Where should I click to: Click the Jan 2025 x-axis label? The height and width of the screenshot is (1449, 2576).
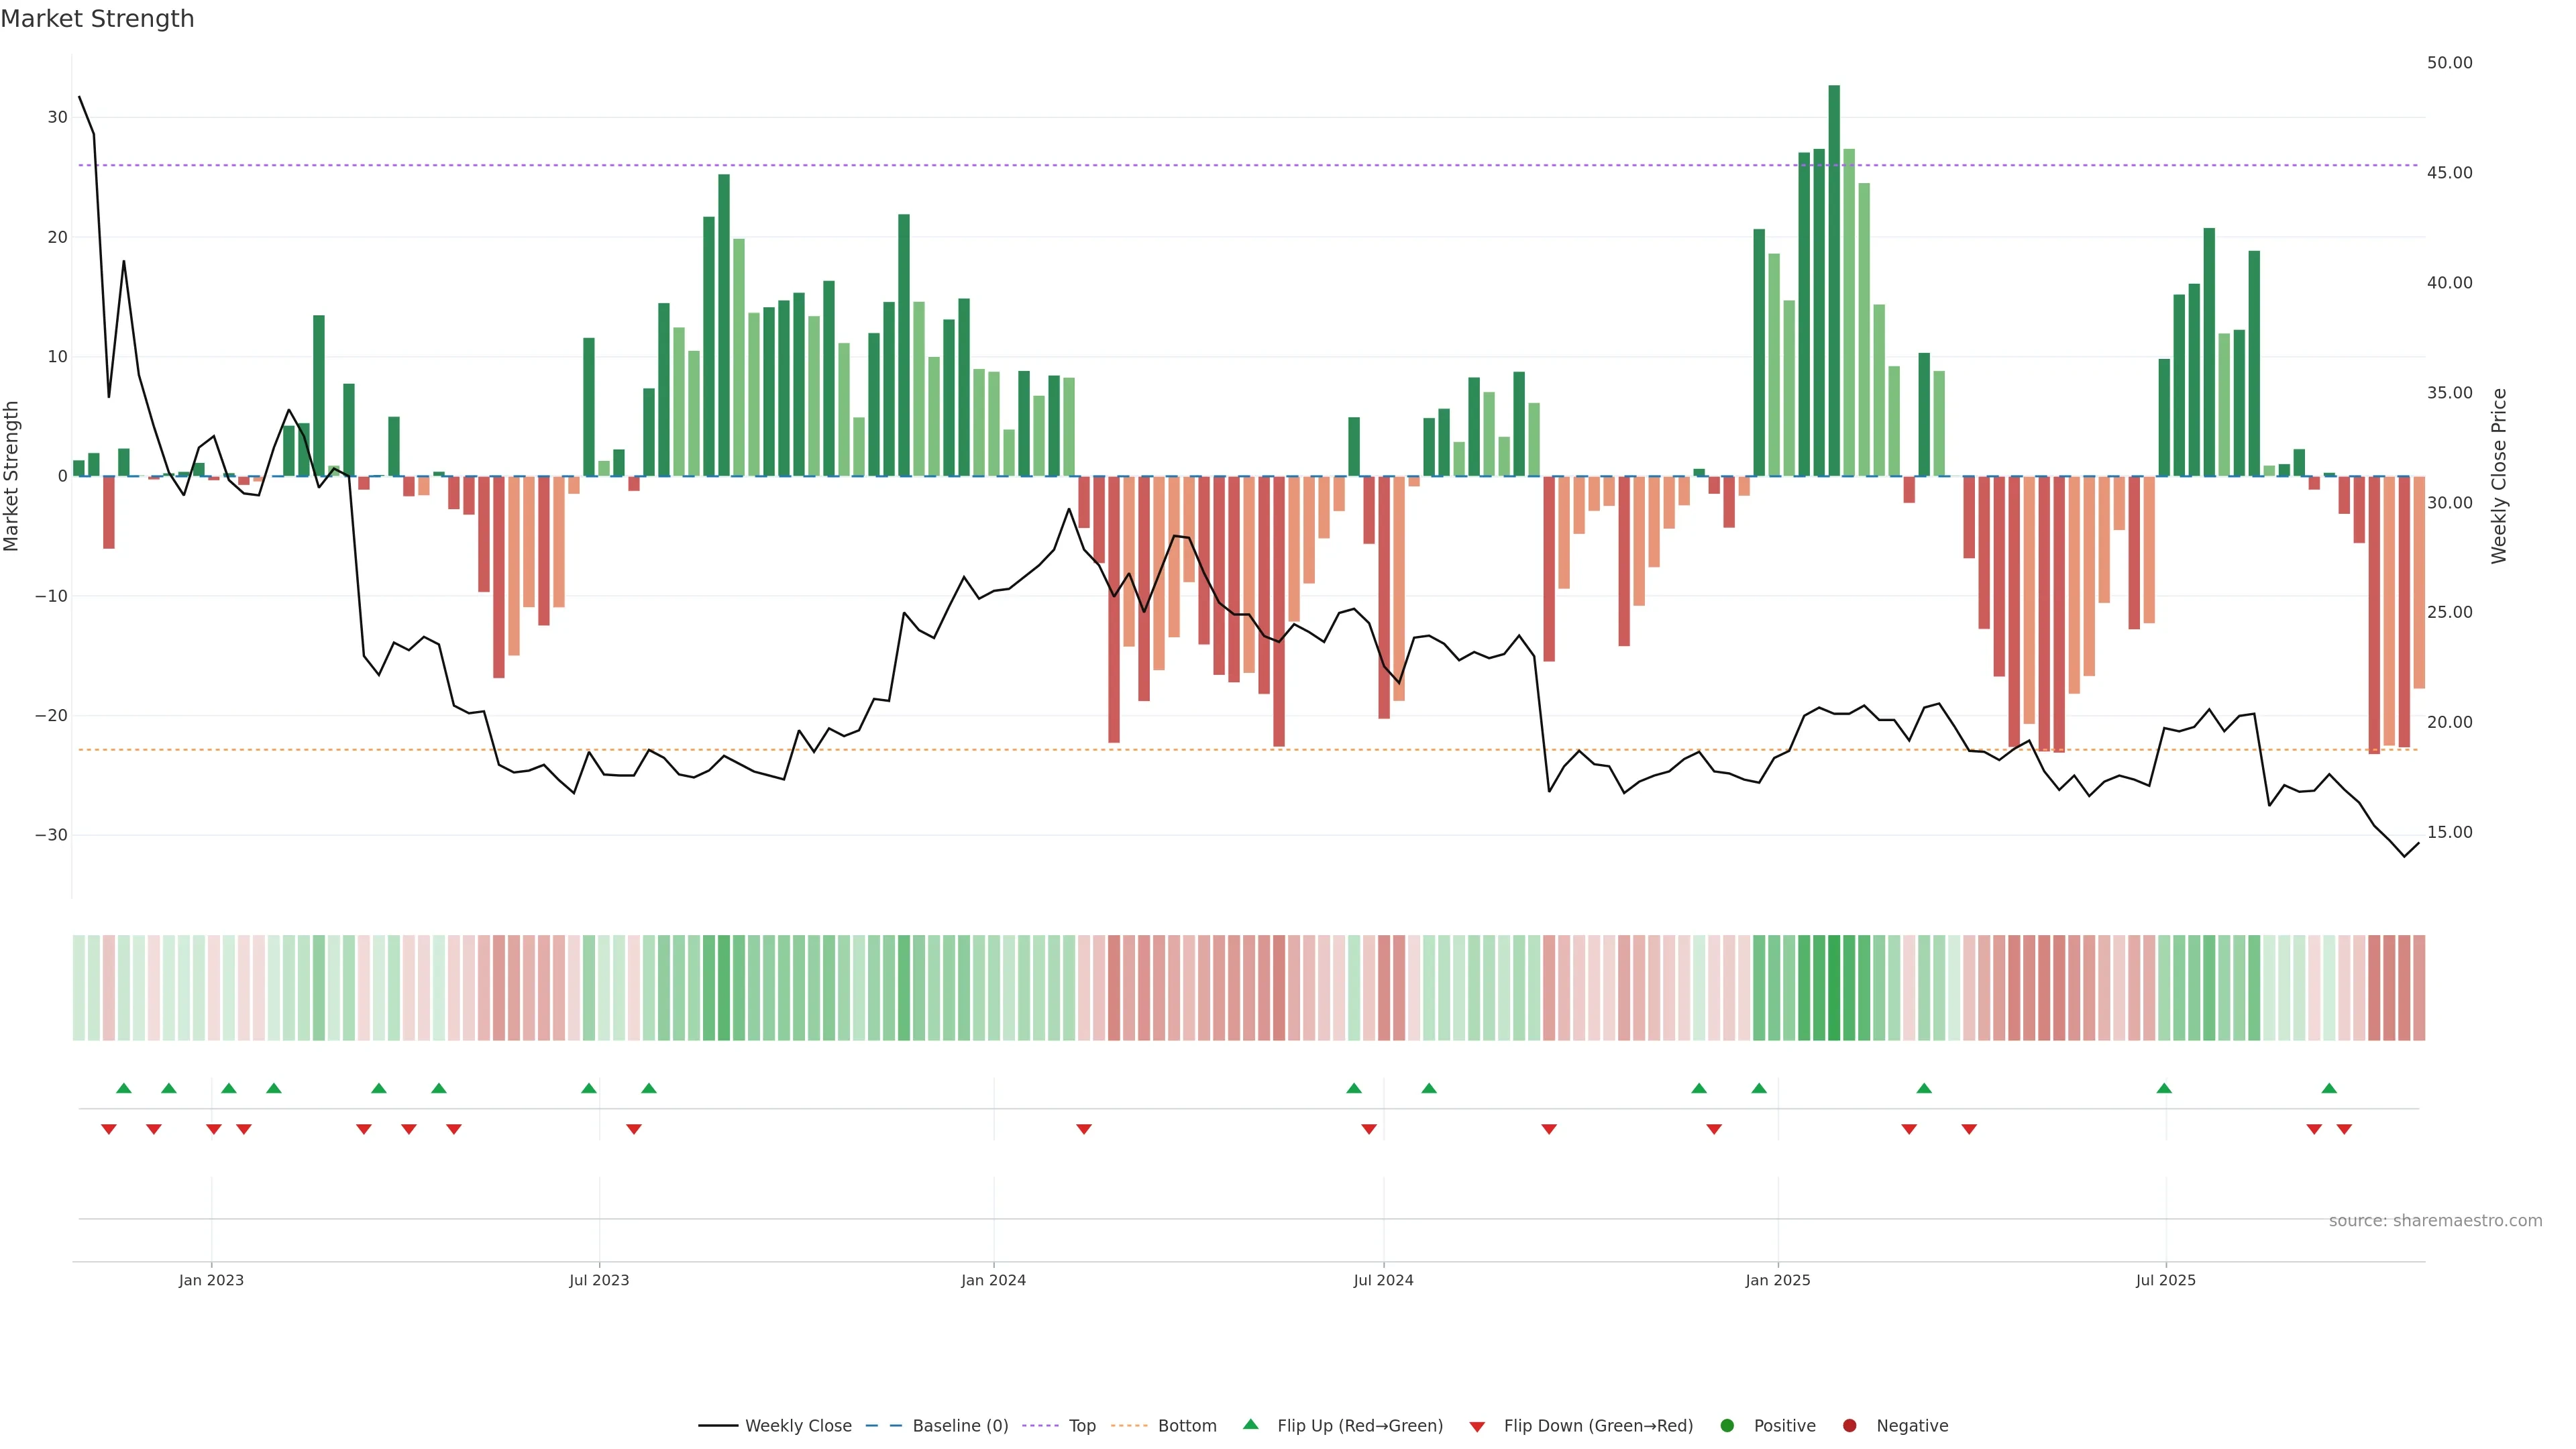[1778, 1280]
